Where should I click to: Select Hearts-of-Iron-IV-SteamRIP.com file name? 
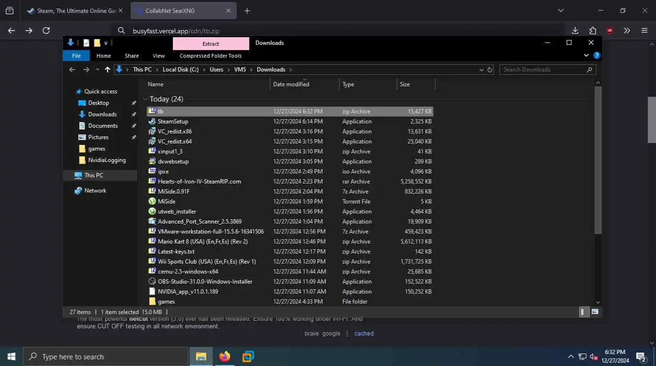pos(199,182)
